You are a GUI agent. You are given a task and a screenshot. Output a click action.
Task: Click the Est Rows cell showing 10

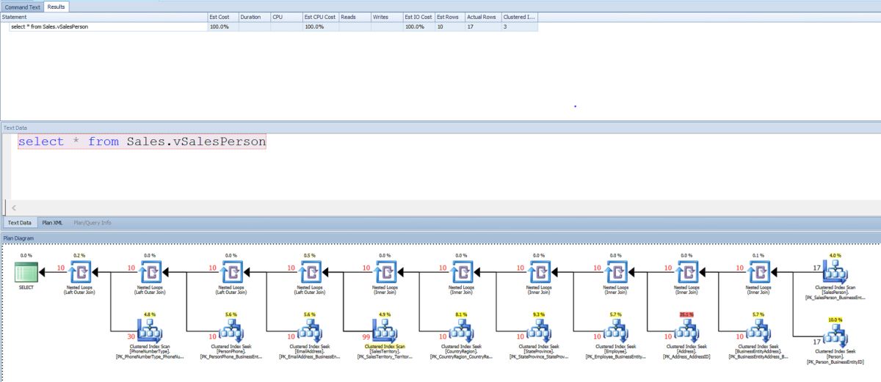click(x=449, y=26)
